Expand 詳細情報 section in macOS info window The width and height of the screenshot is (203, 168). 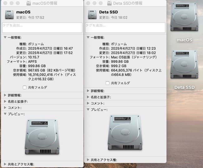5,95
